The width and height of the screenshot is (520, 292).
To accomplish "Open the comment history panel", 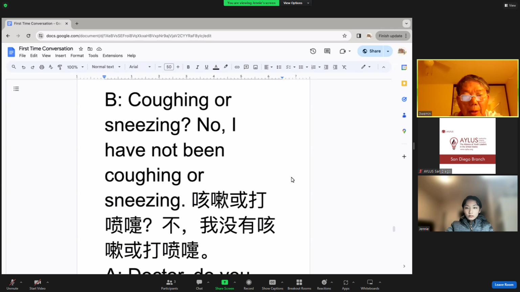I will 327,51.
